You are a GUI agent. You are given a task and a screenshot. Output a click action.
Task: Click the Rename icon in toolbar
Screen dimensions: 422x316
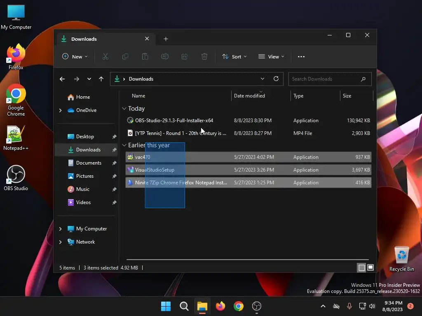coord(165,56)
